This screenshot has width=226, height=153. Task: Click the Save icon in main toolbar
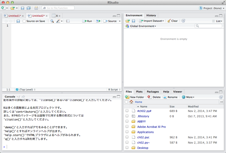(x=23, y=8)
